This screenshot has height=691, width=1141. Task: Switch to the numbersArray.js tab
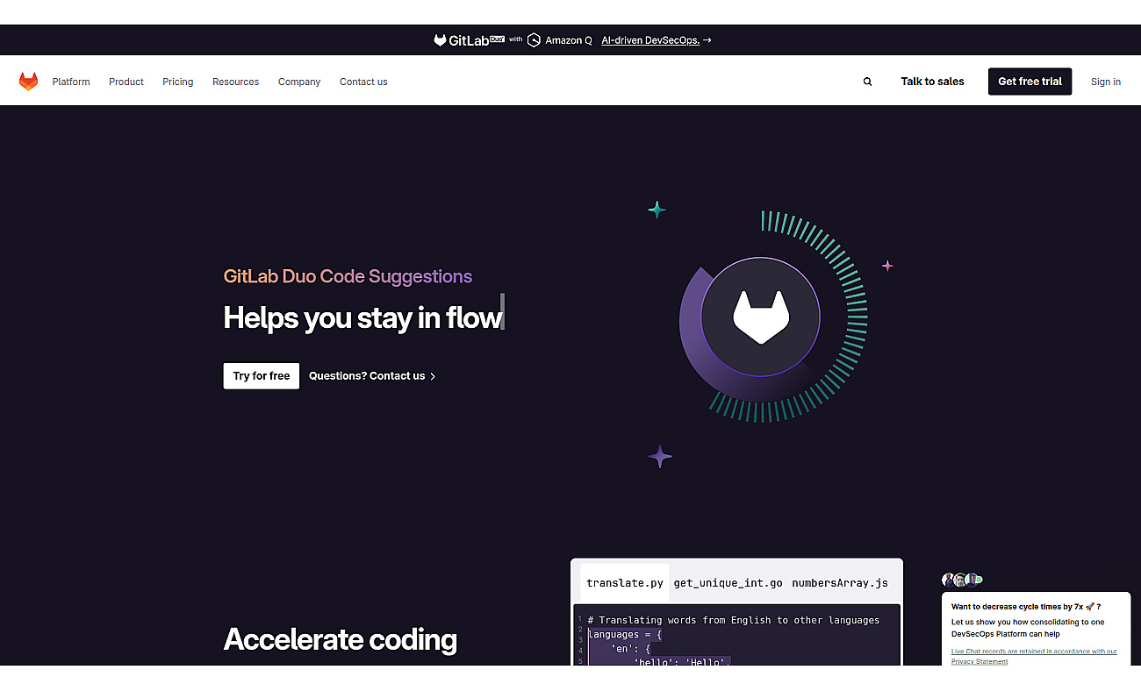(840, 583)
